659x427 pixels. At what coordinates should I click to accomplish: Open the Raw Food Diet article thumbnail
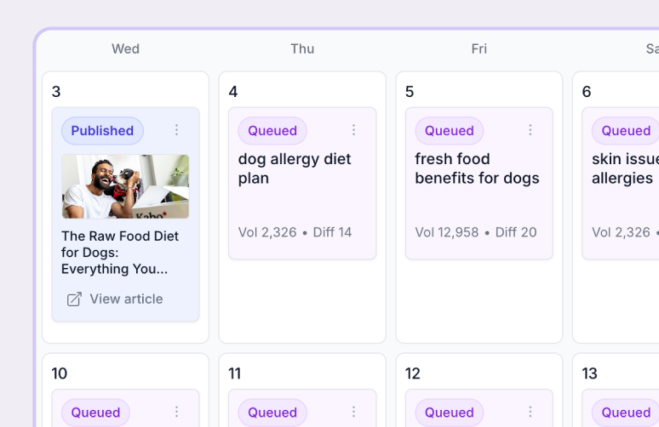point(125,186)
